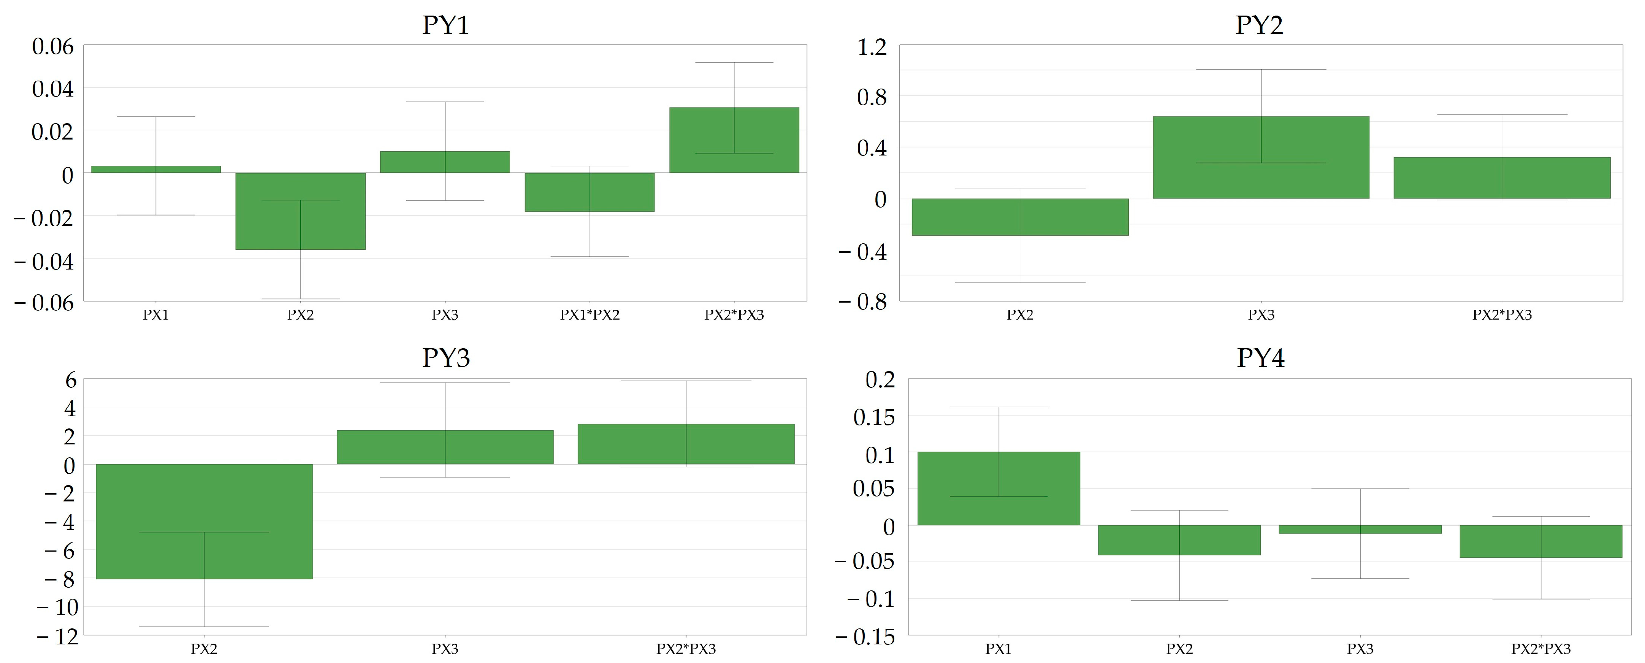Viewport: 1645px width, 663px height.
Task: Select the PX2 bar in PY2 chart
Action: coord(1020,217)
